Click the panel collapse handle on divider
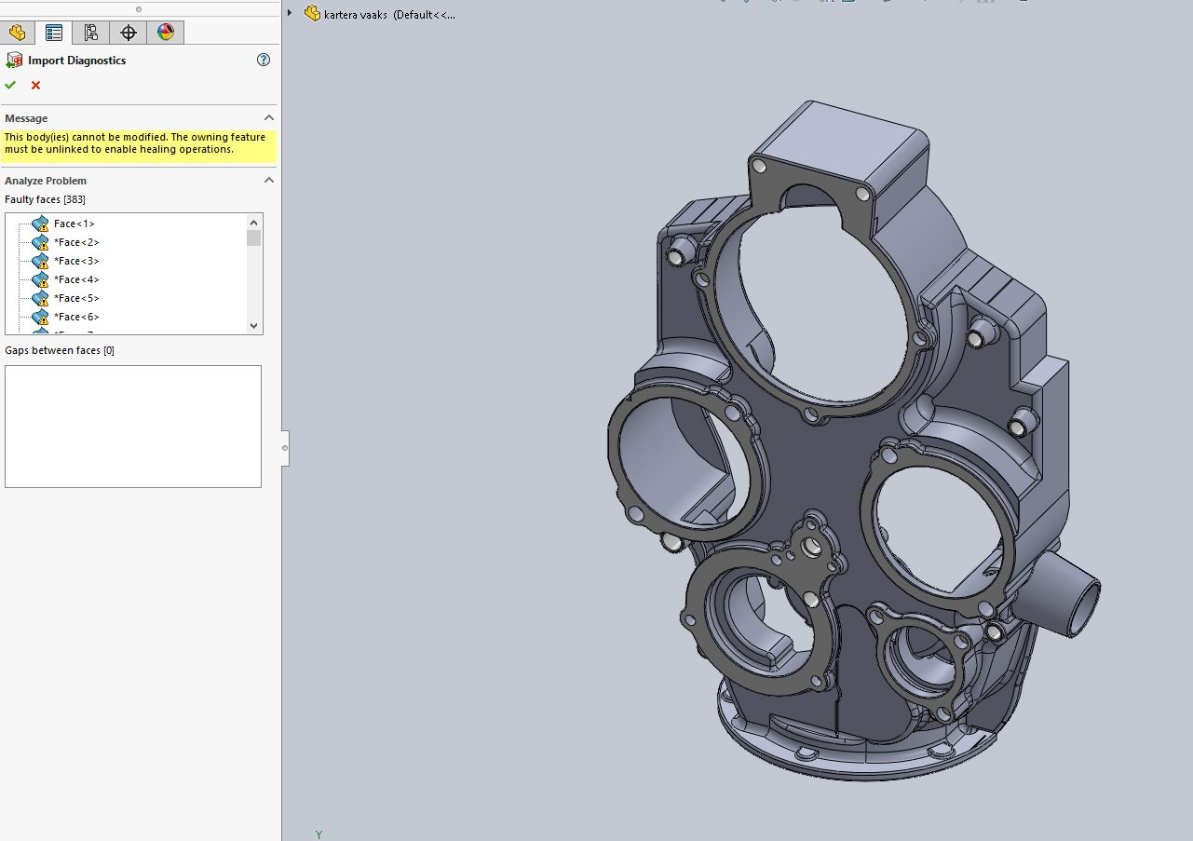 coord(285,448)
